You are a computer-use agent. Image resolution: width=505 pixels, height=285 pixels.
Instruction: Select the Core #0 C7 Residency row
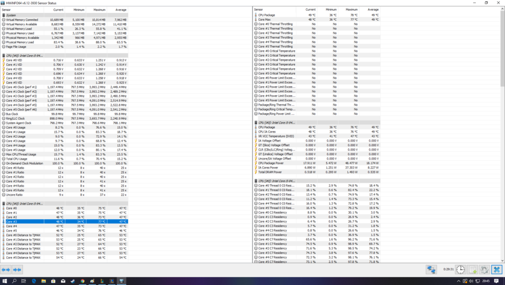[317, 239]
